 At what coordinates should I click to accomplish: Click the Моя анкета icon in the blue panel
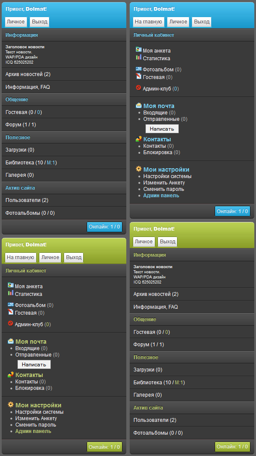click(x=138, y=50)
